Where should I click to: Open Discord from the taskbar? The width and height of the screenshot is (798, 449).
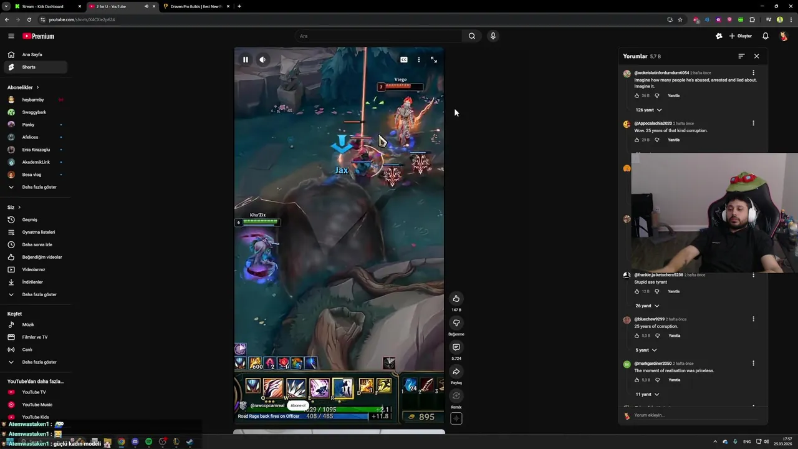135,442
